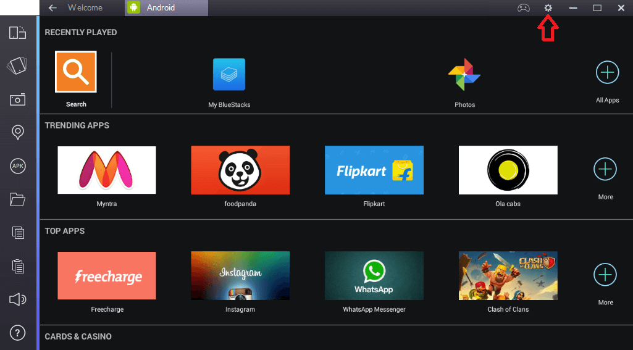633x350 pixels.
Task: Click the Myntra text label
Action: coord(107,204)
